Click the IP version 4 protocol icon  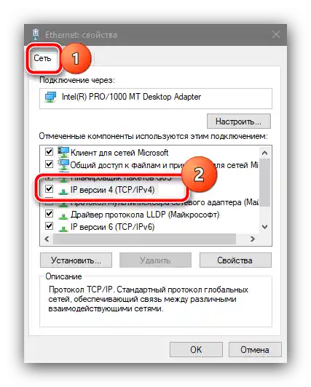pyautogui.click(x=63, y=191)
